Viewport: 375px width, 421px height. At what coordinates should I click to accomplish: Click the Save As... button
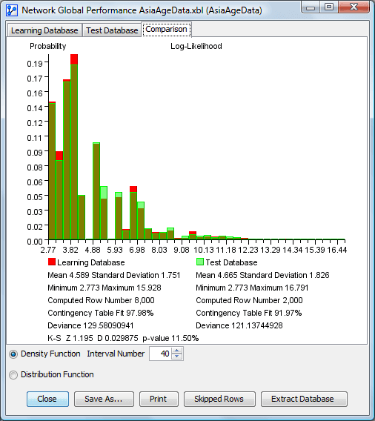(x=104, y=399)
